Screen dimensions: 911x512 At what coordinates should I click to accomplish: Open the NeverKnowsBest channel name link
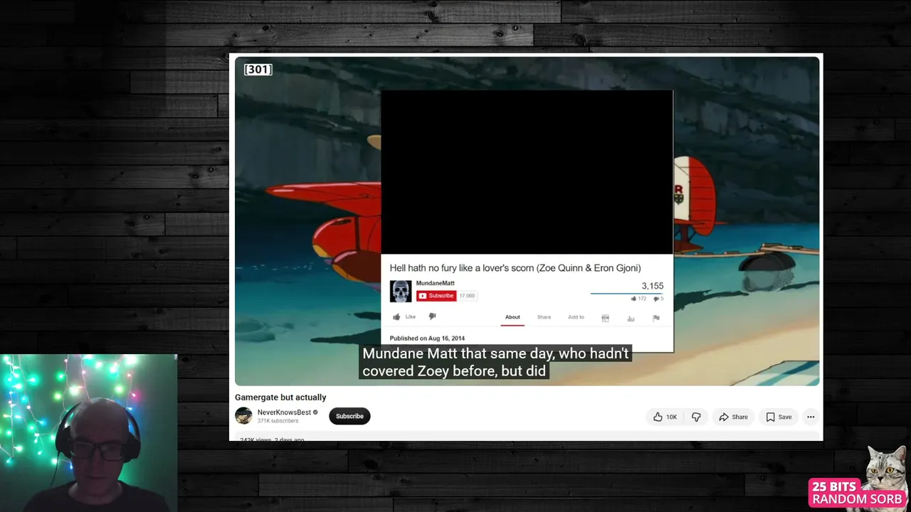(x=284, y=412)
